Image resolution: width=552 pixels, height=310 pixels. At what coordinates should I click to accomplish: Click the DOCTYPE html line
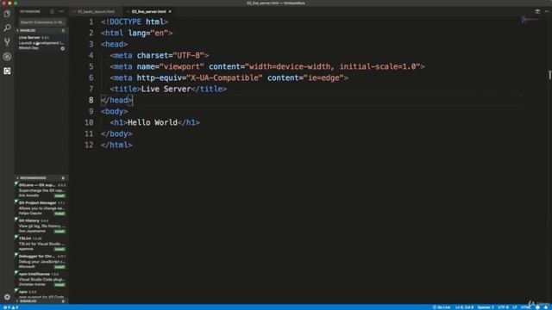coord(135,22)
